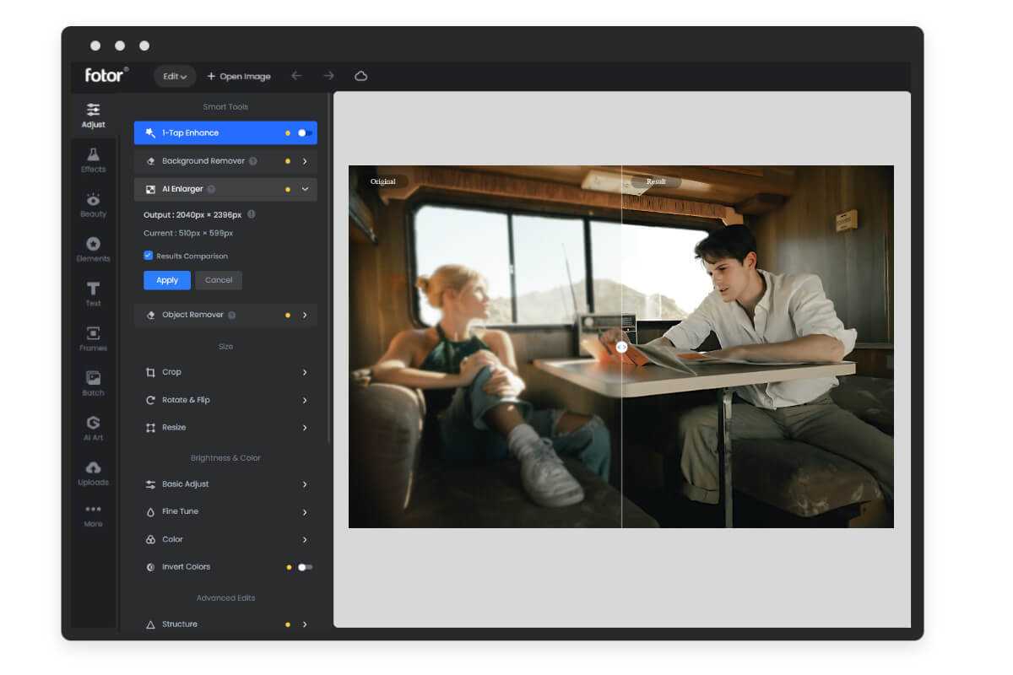Open the Edit dropdown menu
Image resolution: width=1013 pixels, height=675 pixels.
175,76
